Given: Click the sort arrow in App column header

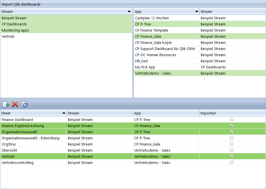Looking at the screenshot, I should click(196, 11).
